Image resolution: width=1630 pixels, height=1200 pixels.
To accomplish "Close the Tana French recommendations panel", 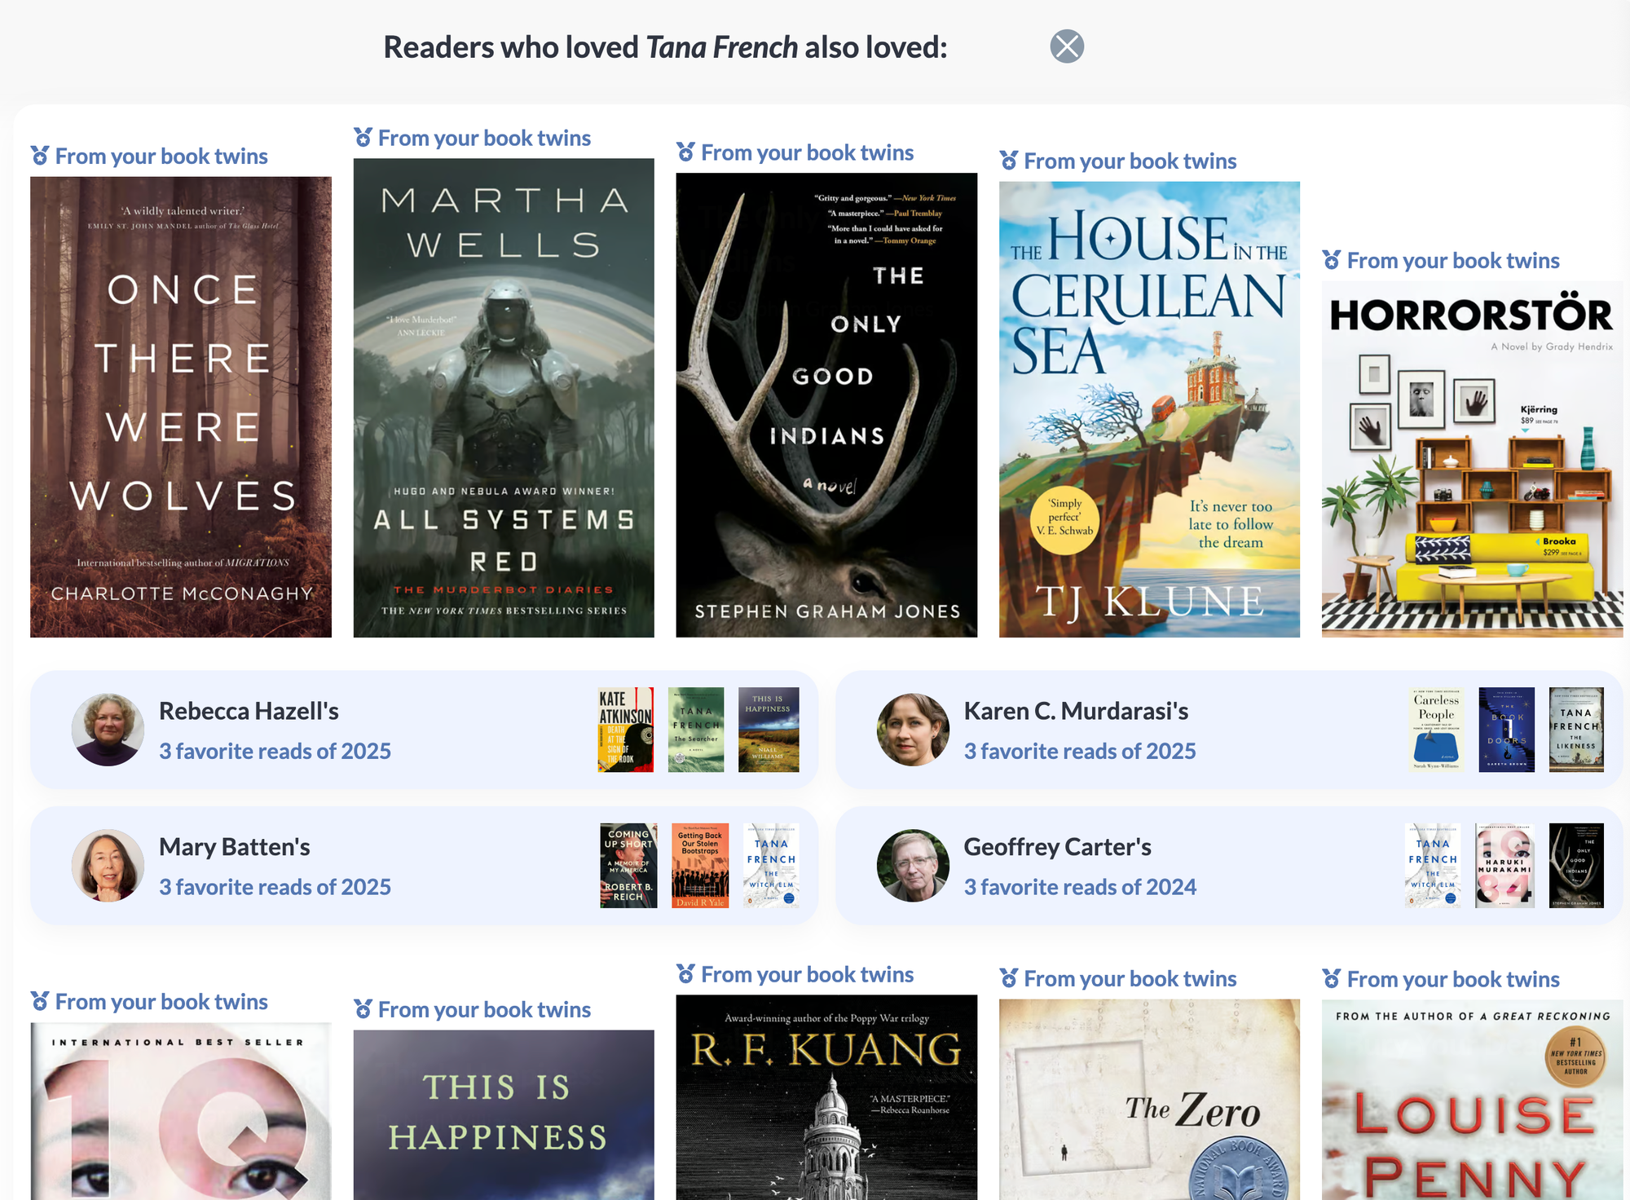I will (1067, 46).
